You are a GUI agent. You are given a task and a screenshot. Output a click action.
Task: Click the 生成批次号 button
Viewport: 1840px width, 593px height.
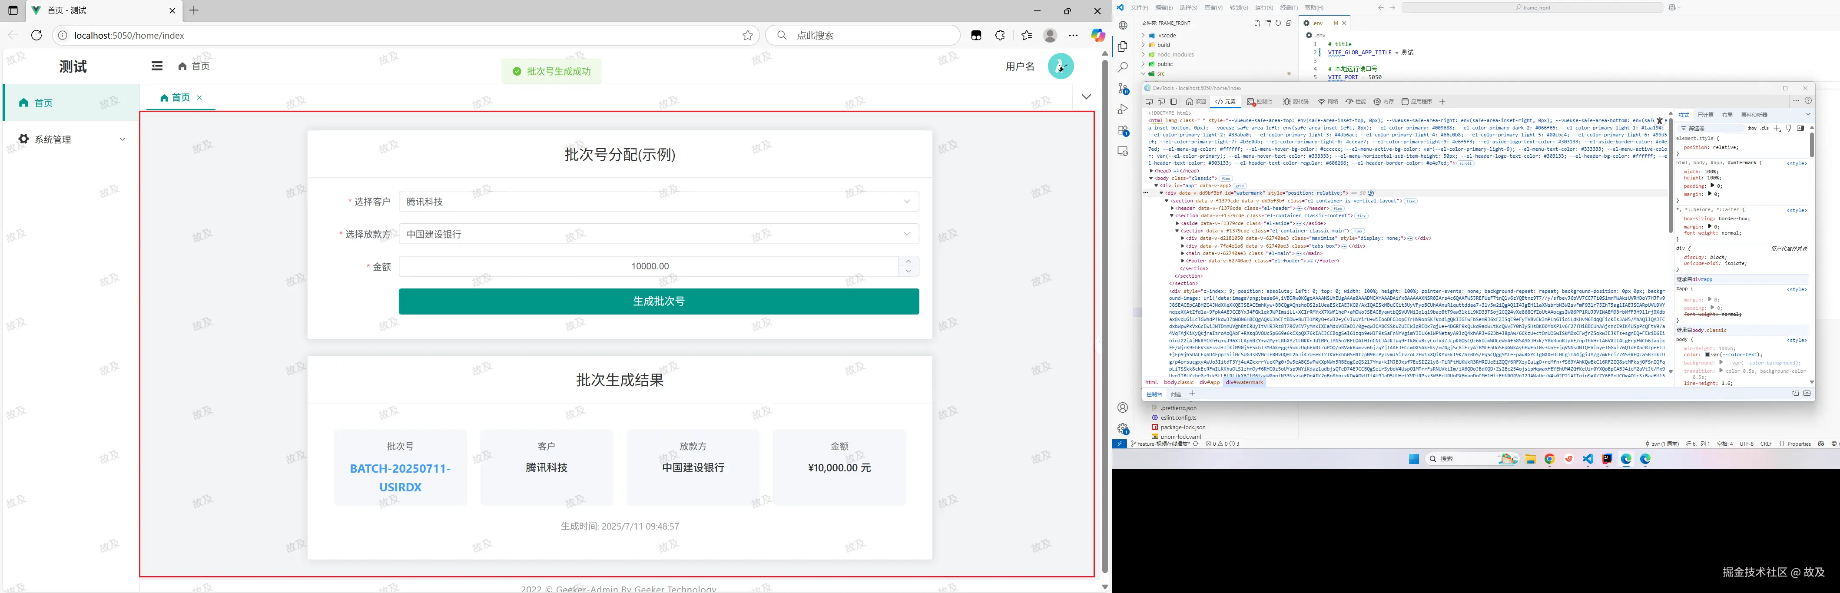[658, 301]
